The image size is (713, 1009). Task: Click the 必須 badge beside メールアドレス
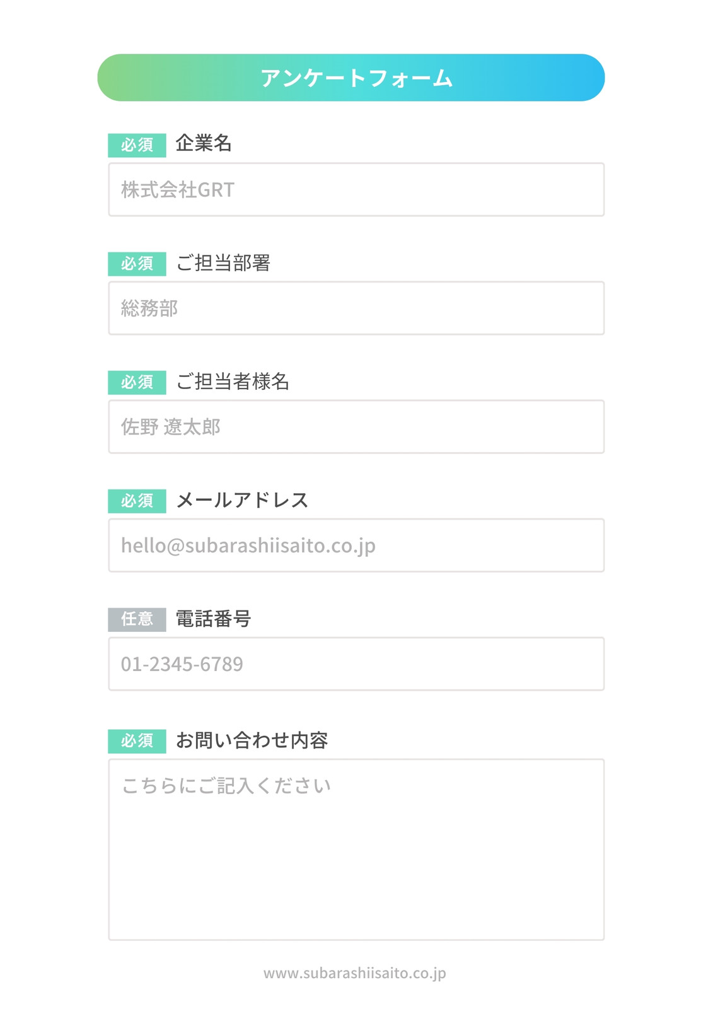[137, 501]
